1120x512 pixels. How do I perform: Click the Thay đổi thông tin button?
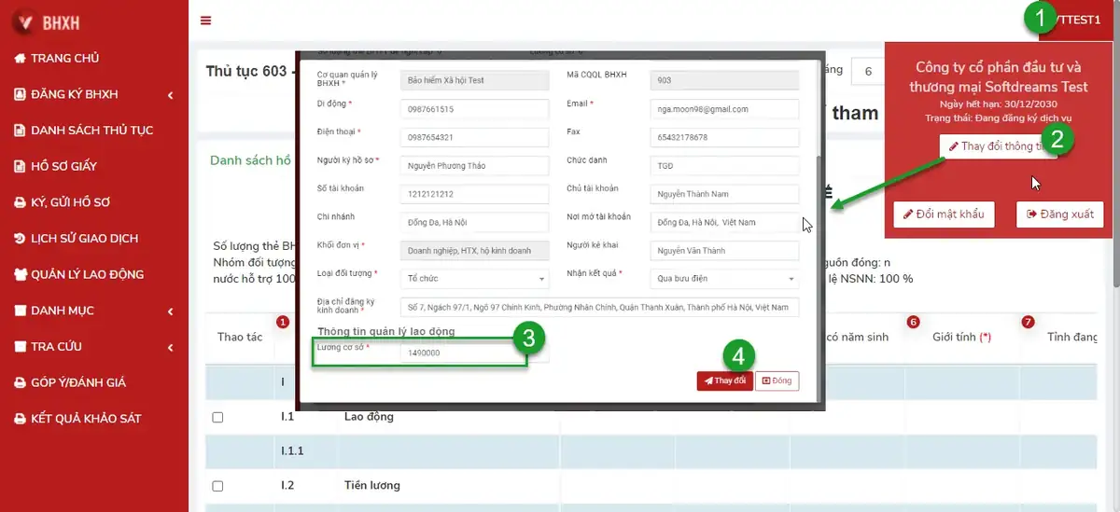[x=999, y=146]
